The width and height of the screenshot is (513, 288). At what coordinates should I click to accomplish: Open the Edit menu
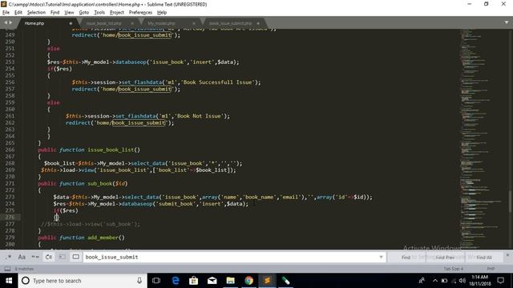tap(18, 13)
